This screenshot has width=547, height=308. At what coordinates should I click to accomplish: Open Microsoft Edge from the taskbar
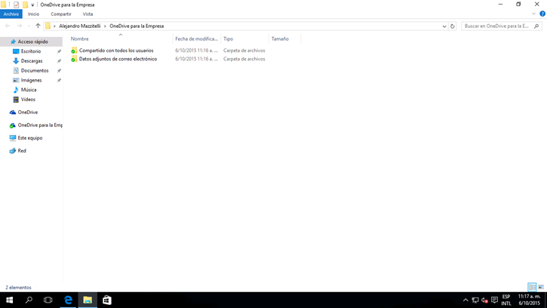coord(68,300)
